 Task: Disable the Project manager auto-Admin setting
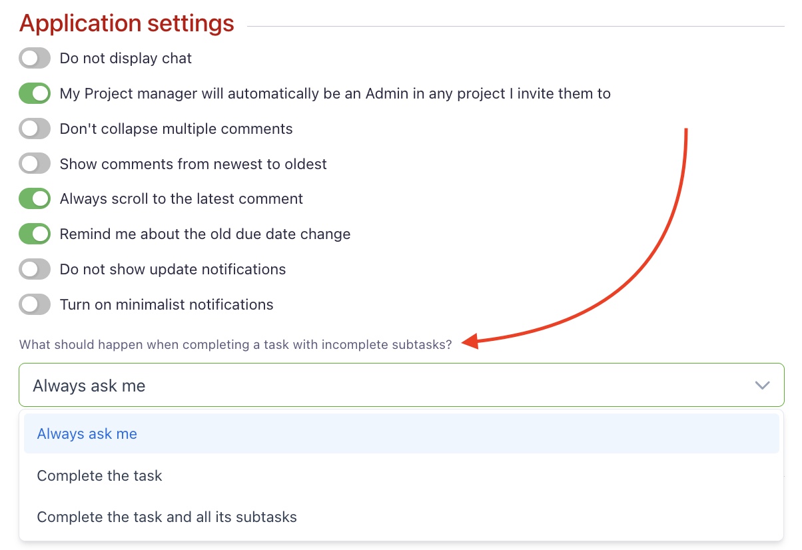[x=34, y=93]
